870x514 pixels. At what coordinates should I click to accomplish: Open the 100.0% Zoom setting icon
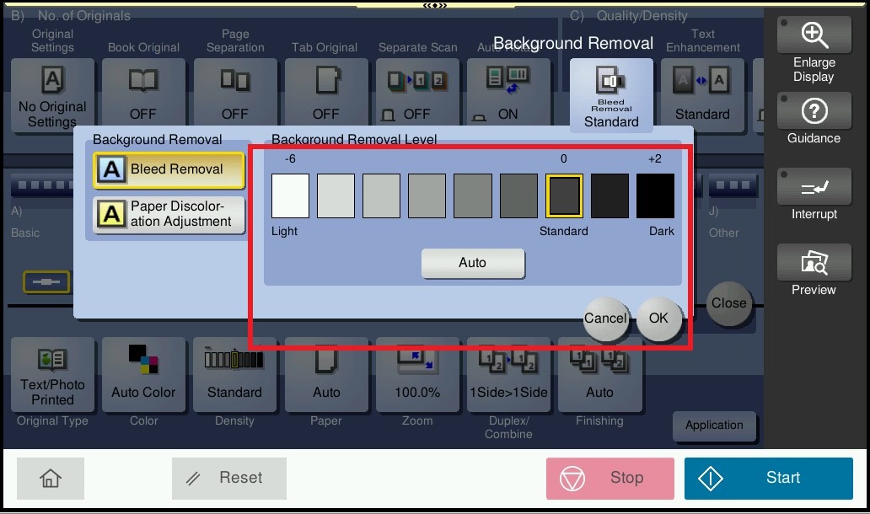417,374
